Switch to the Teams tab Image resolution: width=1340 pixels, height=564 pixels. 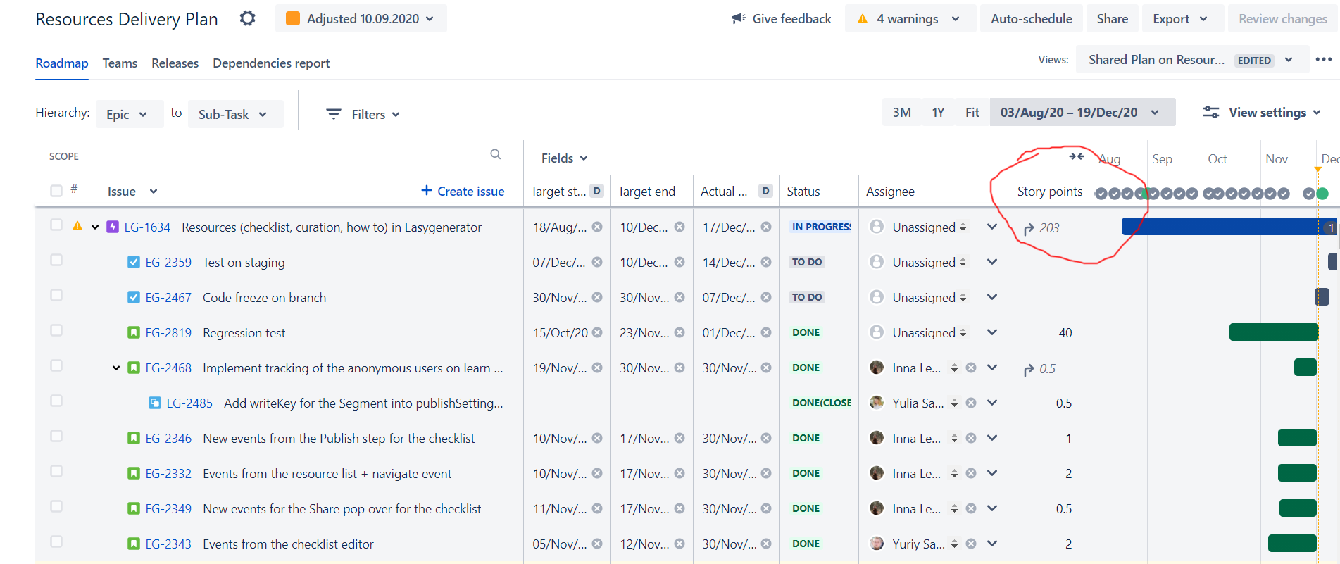tap(120, 63)
